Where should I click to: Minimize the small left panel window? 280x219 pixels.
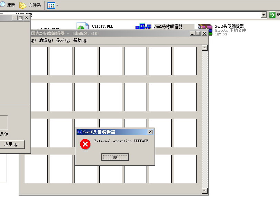click(x=14, y=18)
